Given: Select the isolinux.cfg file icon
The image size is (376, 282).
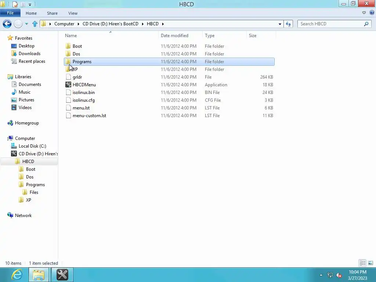Looking at the screenshot, I should click(x=68, y=100).
